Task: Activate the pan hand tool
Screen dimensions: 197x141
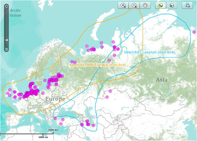Action: [x=144, y=5]
